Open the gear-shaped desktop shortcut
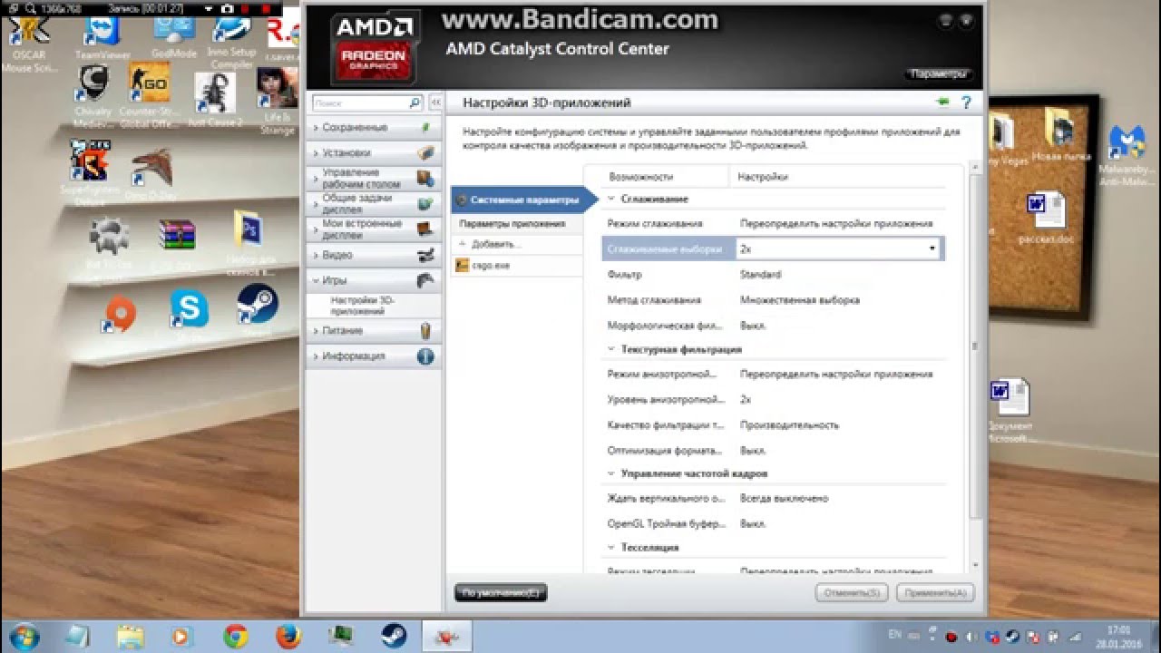Screen dimensions: 1161x653 (x=110, y=241)
